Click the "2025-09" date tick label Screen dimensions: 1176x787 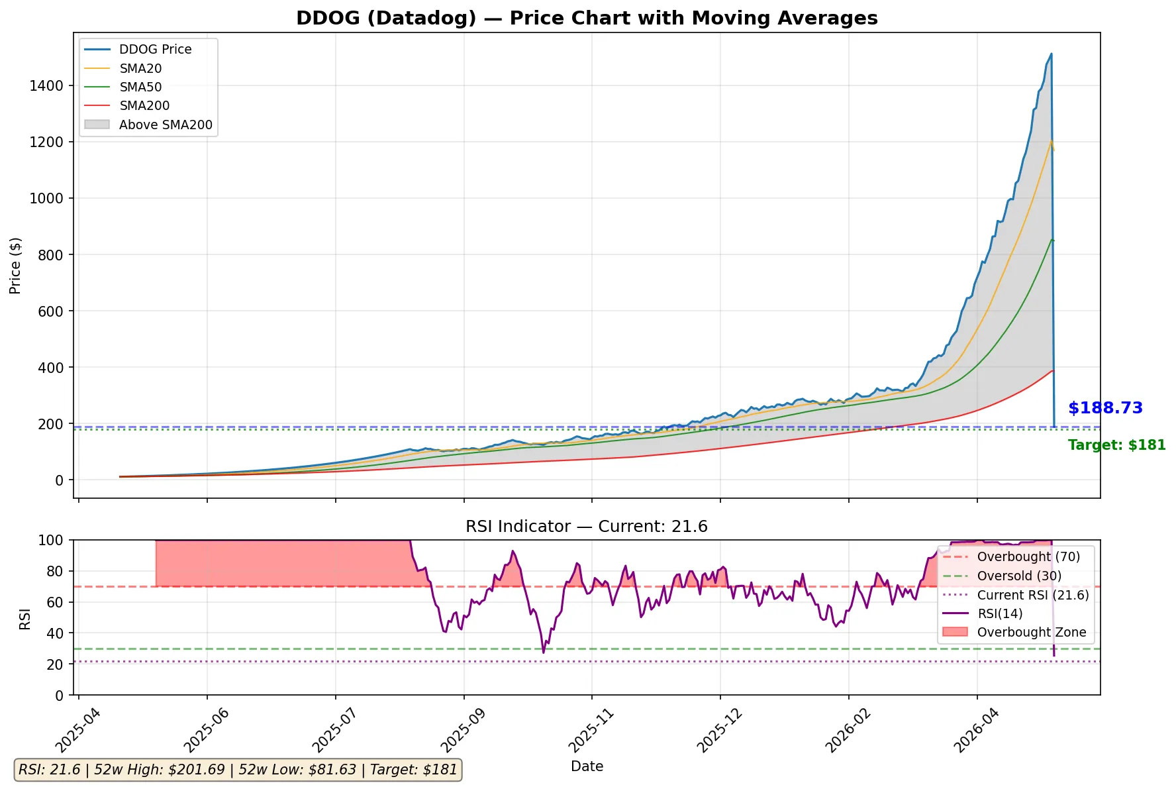[463, 730]
